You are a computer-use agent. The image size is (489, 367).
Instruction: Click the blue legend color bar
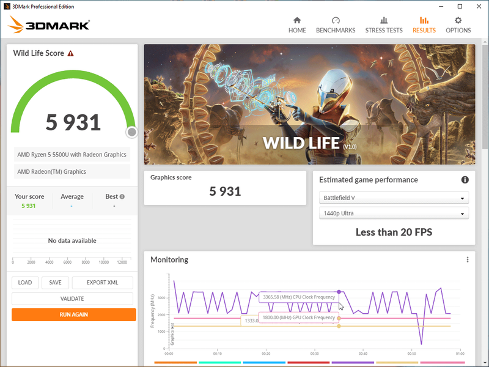click(x=264, y=363)
